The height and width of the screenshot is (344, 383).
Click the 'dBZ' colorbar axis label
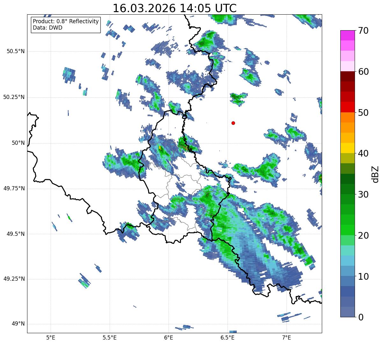[x=375, y=174]
